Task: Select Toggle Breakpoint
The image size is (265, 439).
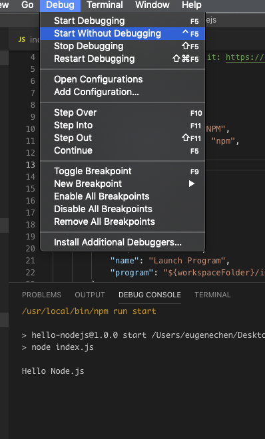Action: pos(123,171)
